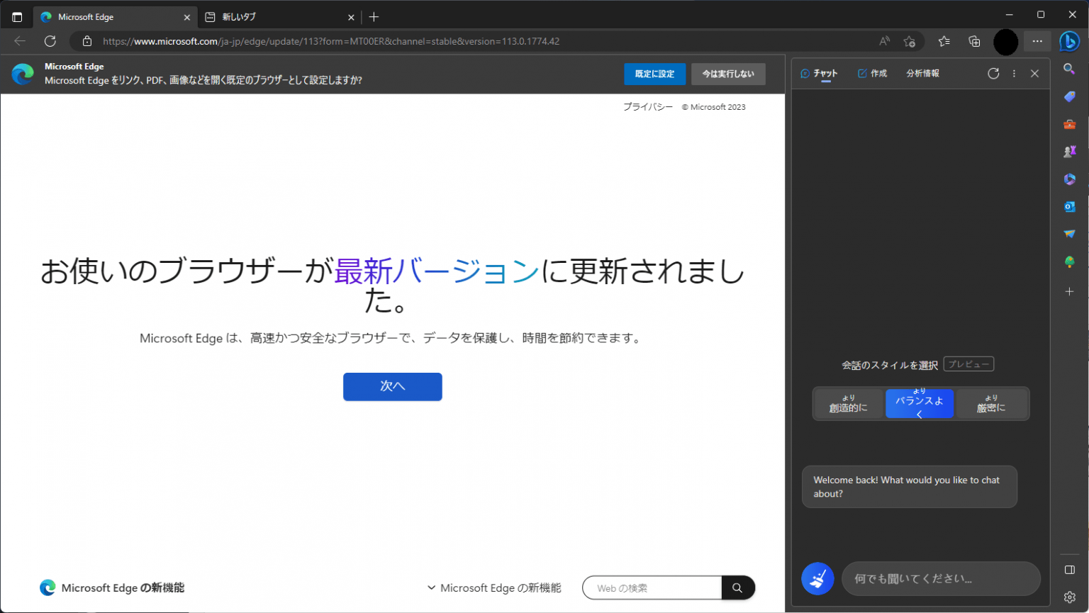Open the Games sidebar icon

[1071, 151]
